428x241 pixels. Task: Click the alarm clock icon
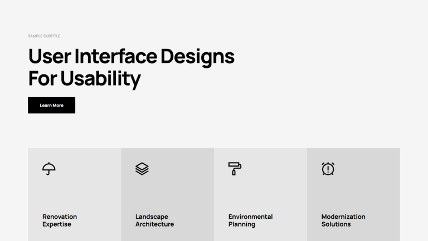pyautogui.click(x=328, y=169)
